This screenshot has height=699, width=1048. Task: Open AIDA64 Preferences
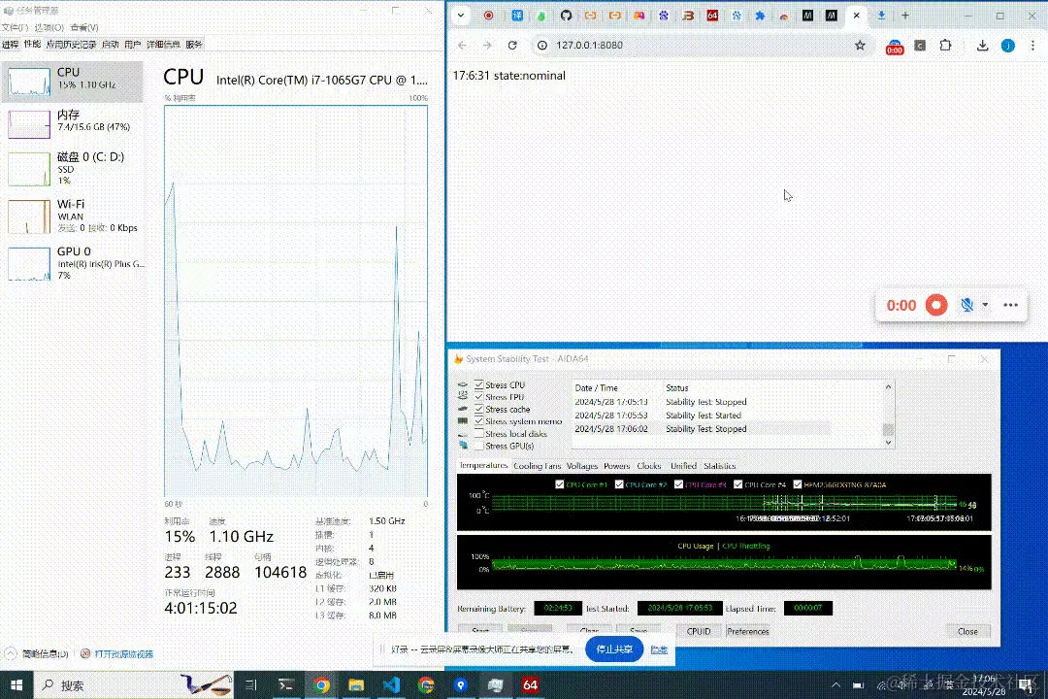point(748,631)
